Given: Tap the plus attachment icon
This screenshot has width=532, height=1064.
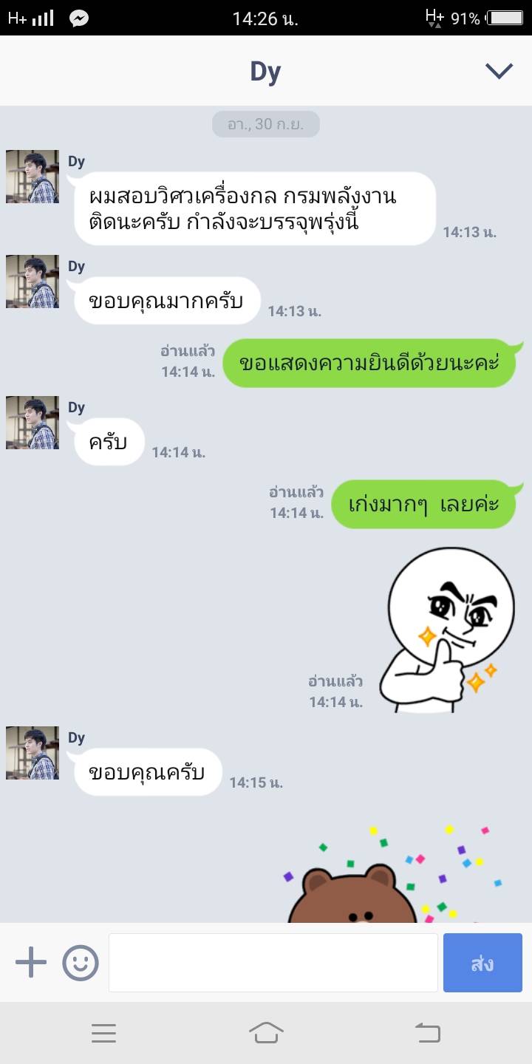Looking at the screenshot, I should coord(31,963).
